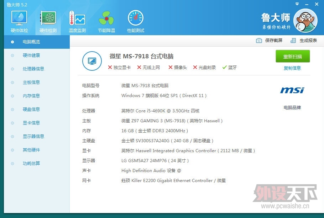Click the 复制信息 link
The image size is (324, 218).
coord(292,68)
